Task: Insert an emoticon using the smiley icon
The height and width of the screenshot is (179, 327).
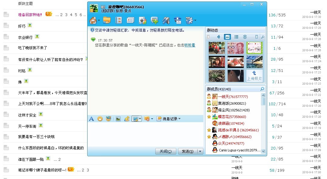Action: point(100,119)
